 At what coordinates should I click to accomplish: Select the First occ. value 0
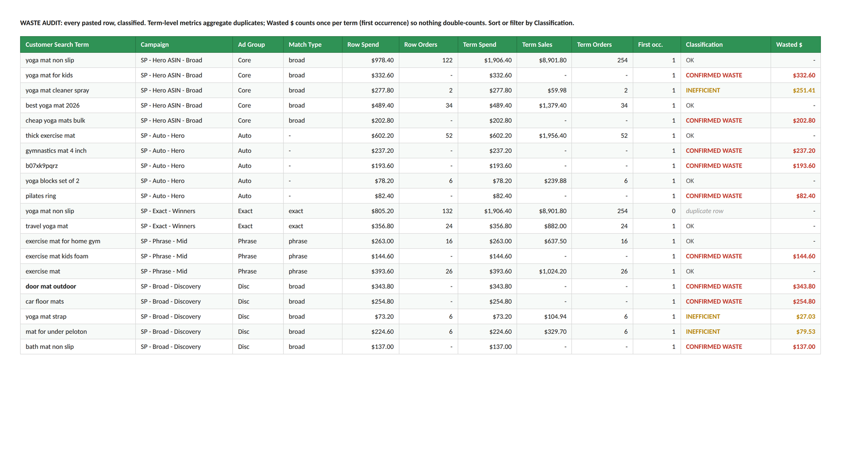657,211
